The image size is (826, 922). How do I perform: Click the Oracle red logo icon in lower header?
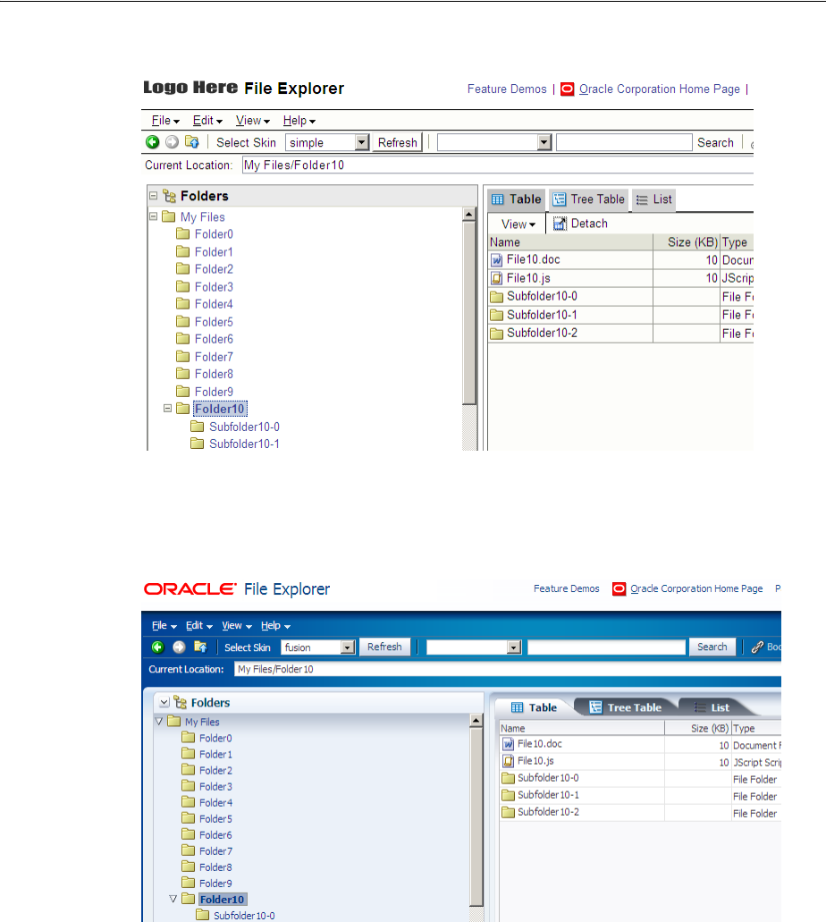619,588
